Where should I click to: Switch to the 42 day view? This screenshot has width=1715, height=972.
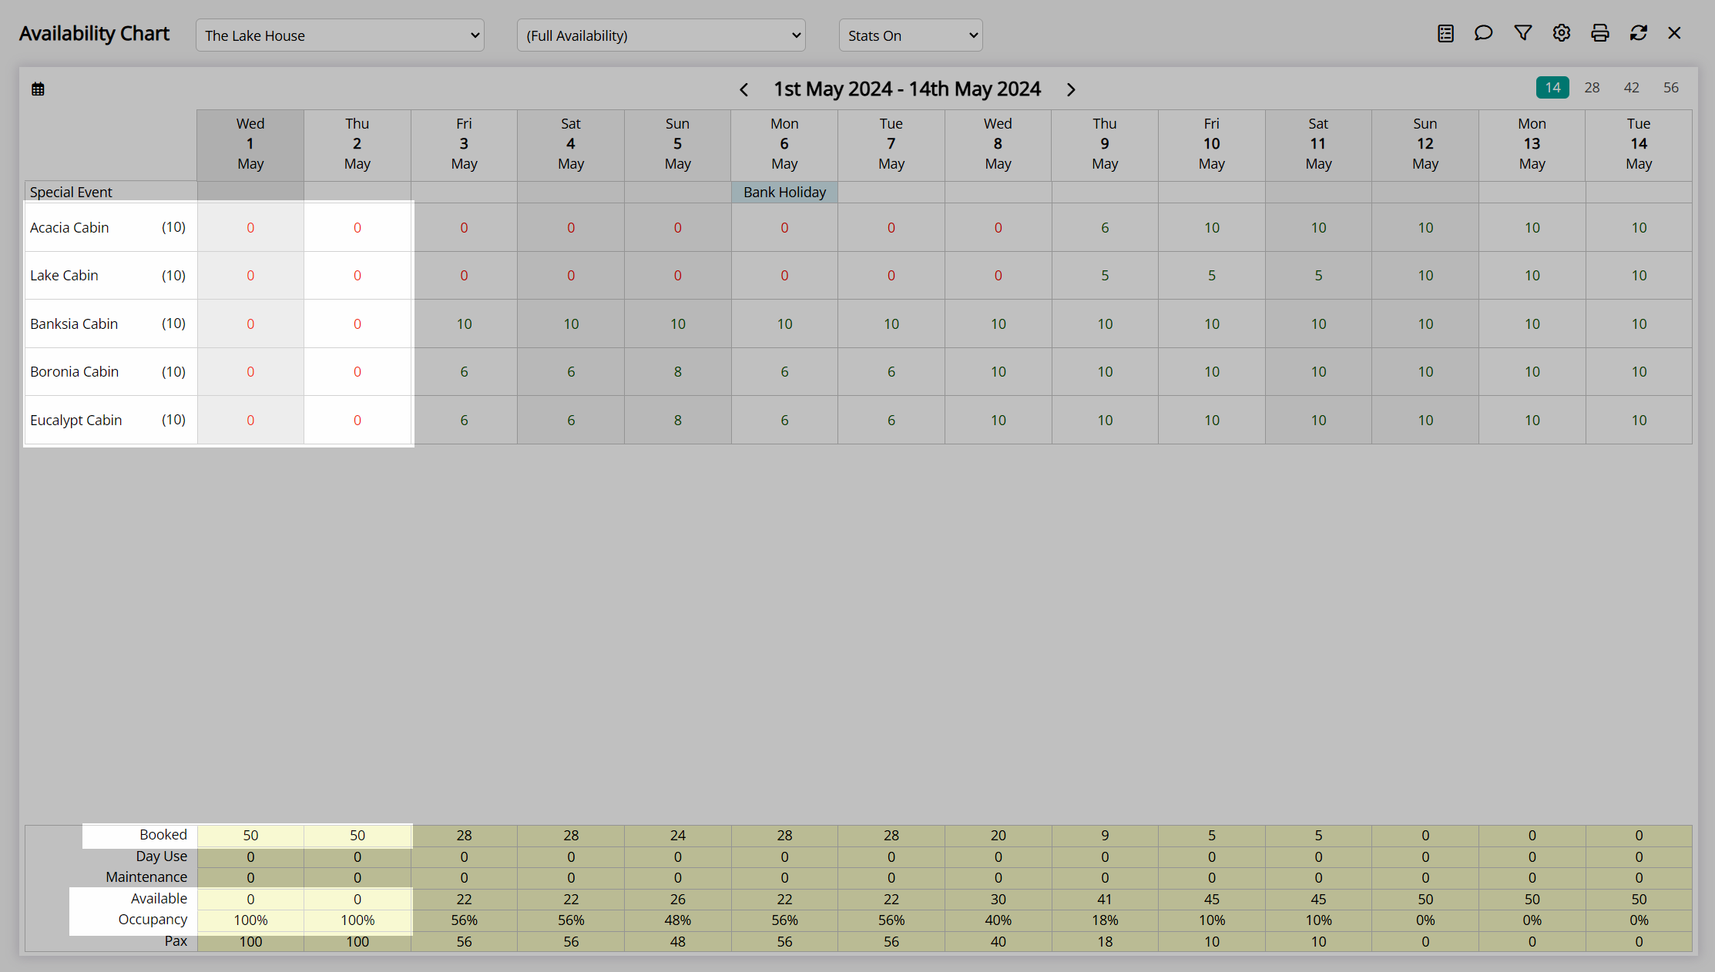click(x=1631, y=88)
